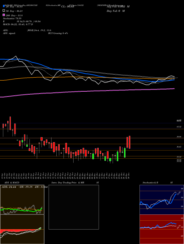This screenshot has height=244, width=184.
Task: Open the ADX line chart panel
Action: point(22,200)
